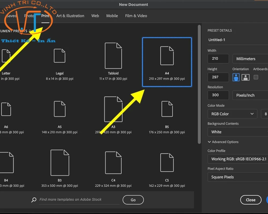Click the Width value field

pos(218,59)
